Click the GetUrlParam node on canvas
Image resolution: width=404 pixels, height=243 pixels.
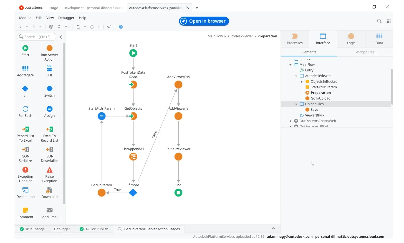102,193
